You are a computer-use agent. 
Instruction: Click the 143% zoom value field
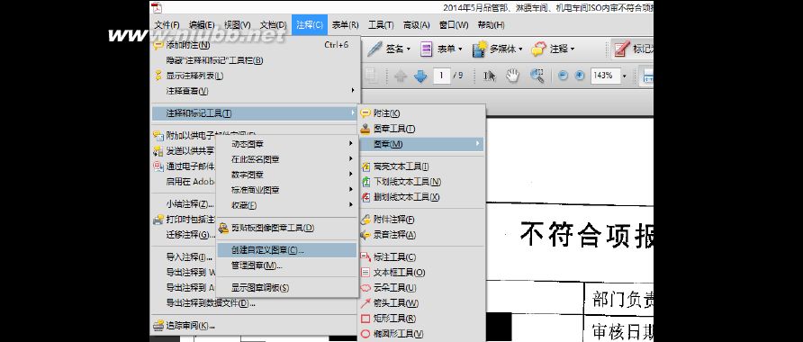pyautogui.click(x=605, y=76)
